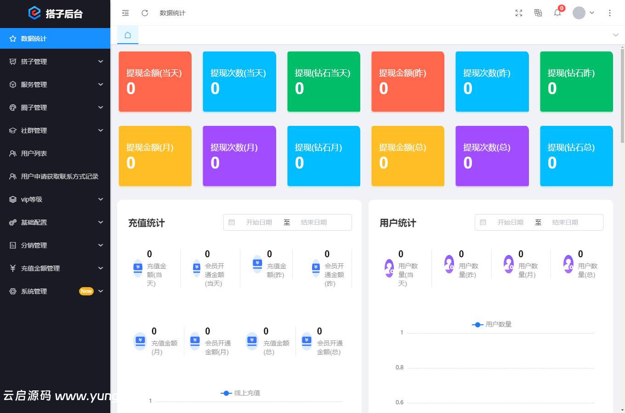Click the vertical three-dot more icon
Image resolution: width=625 pixels, height=413 pixels.
coord(610,13)
